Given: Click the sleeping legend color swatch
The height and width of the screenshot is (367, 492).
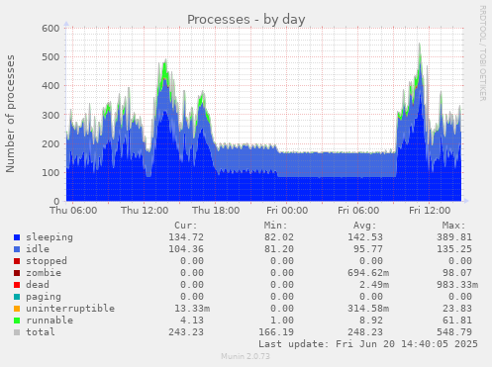Looking at the screenshot, I should (17, 237).
